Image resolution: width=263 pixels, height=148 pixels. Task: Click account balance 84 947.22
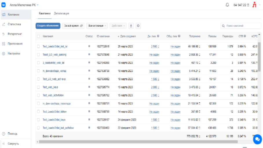241,5
